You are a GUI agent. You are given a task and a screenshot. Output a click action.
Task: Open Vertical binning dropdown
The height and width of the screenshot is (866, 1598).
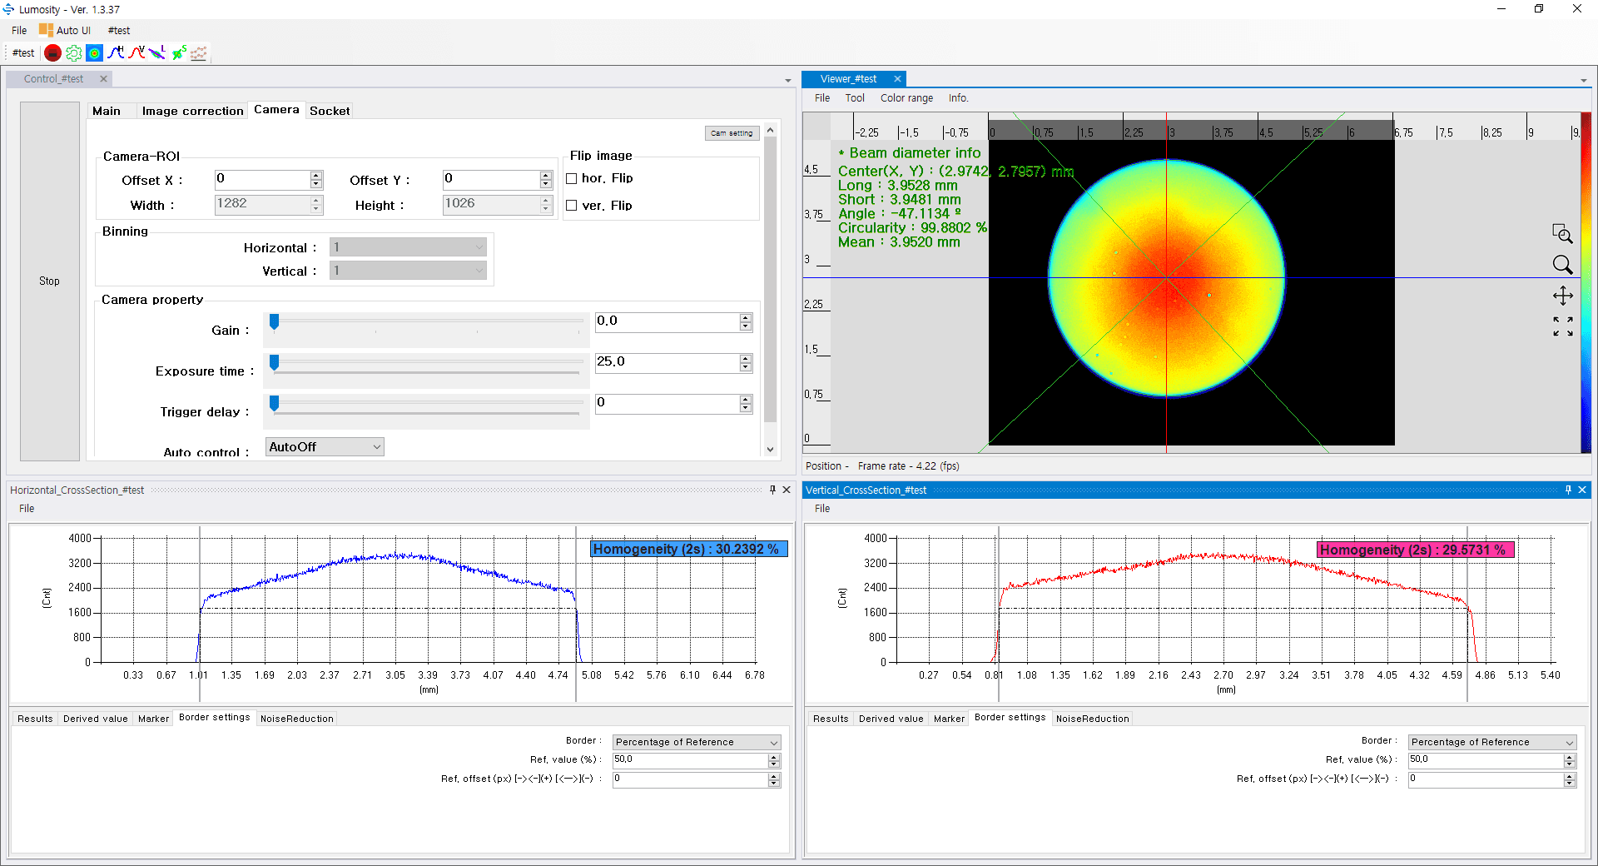point(408,271)
